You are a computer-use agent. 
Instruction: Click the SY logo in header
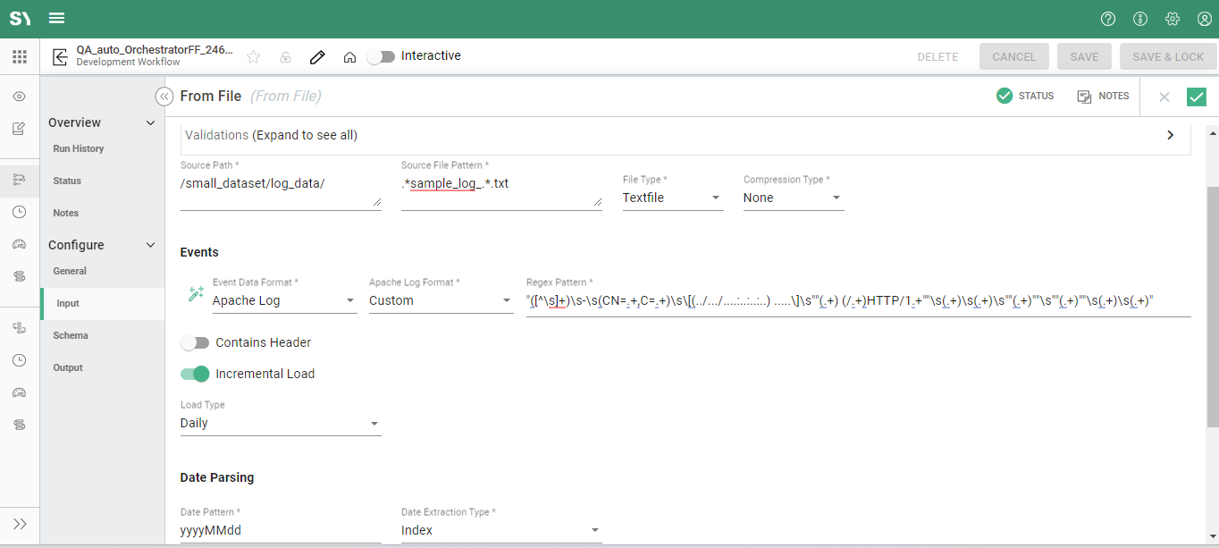point(20,18)
